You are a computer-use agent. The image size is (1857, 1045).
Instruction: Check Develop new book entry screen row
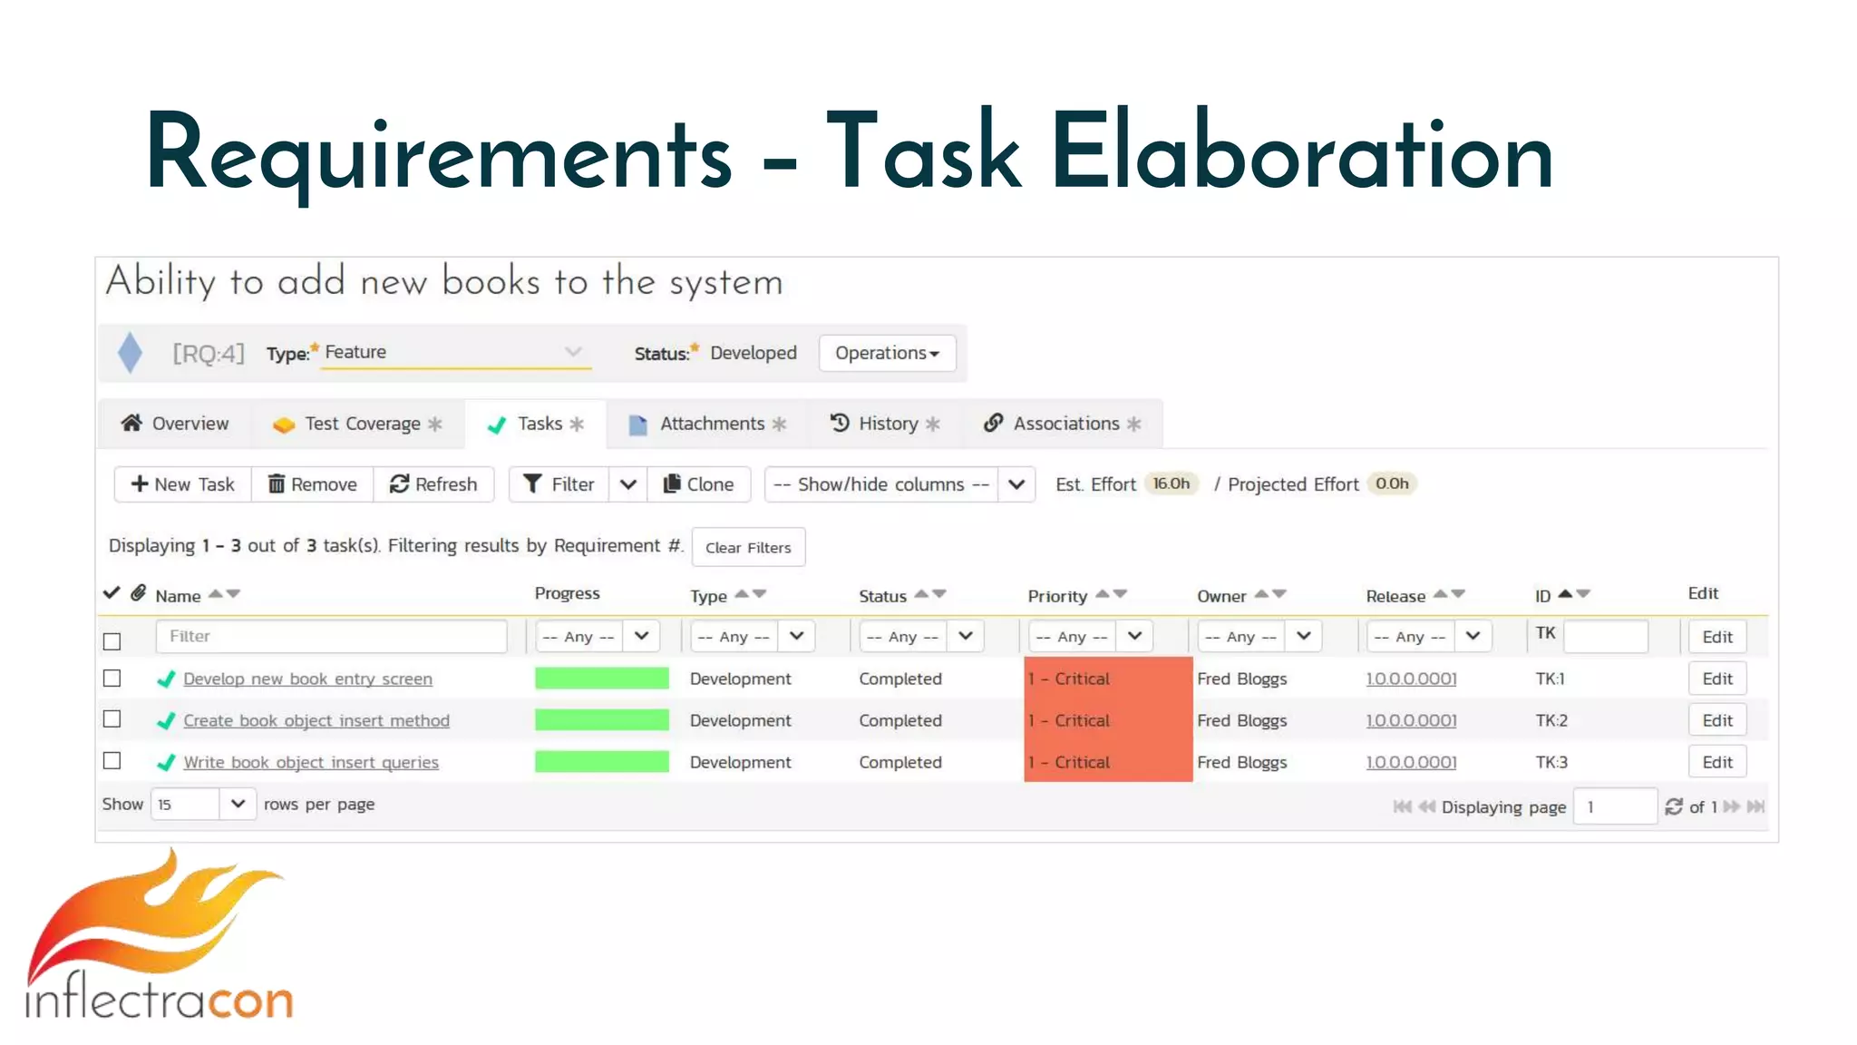click(112, 678)
